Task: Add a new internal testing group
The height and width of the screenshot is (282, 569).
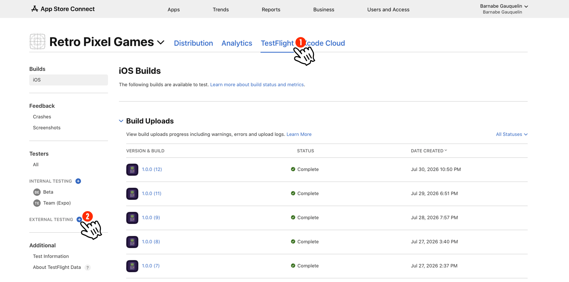Action: [x=78, y=181]
